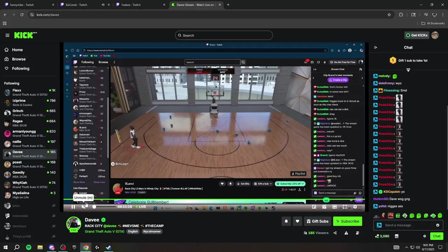Adjust the player volume slider

coord(104,207)
